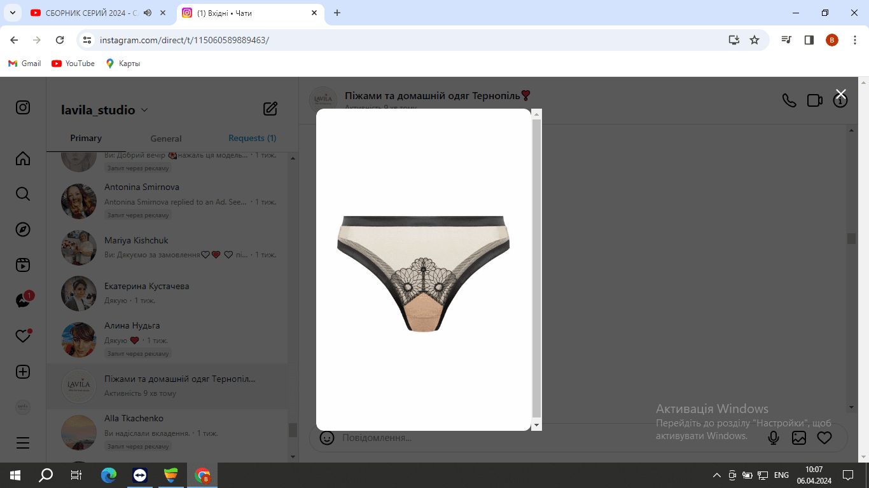Screen dimensions: 869x488
Task: Open the Mariya Kishchuk conversation
Action: click(167, 248)
